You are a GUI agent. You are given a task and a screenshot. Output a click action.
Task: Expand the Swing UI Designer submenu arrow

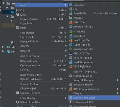[x=118, y=80]
